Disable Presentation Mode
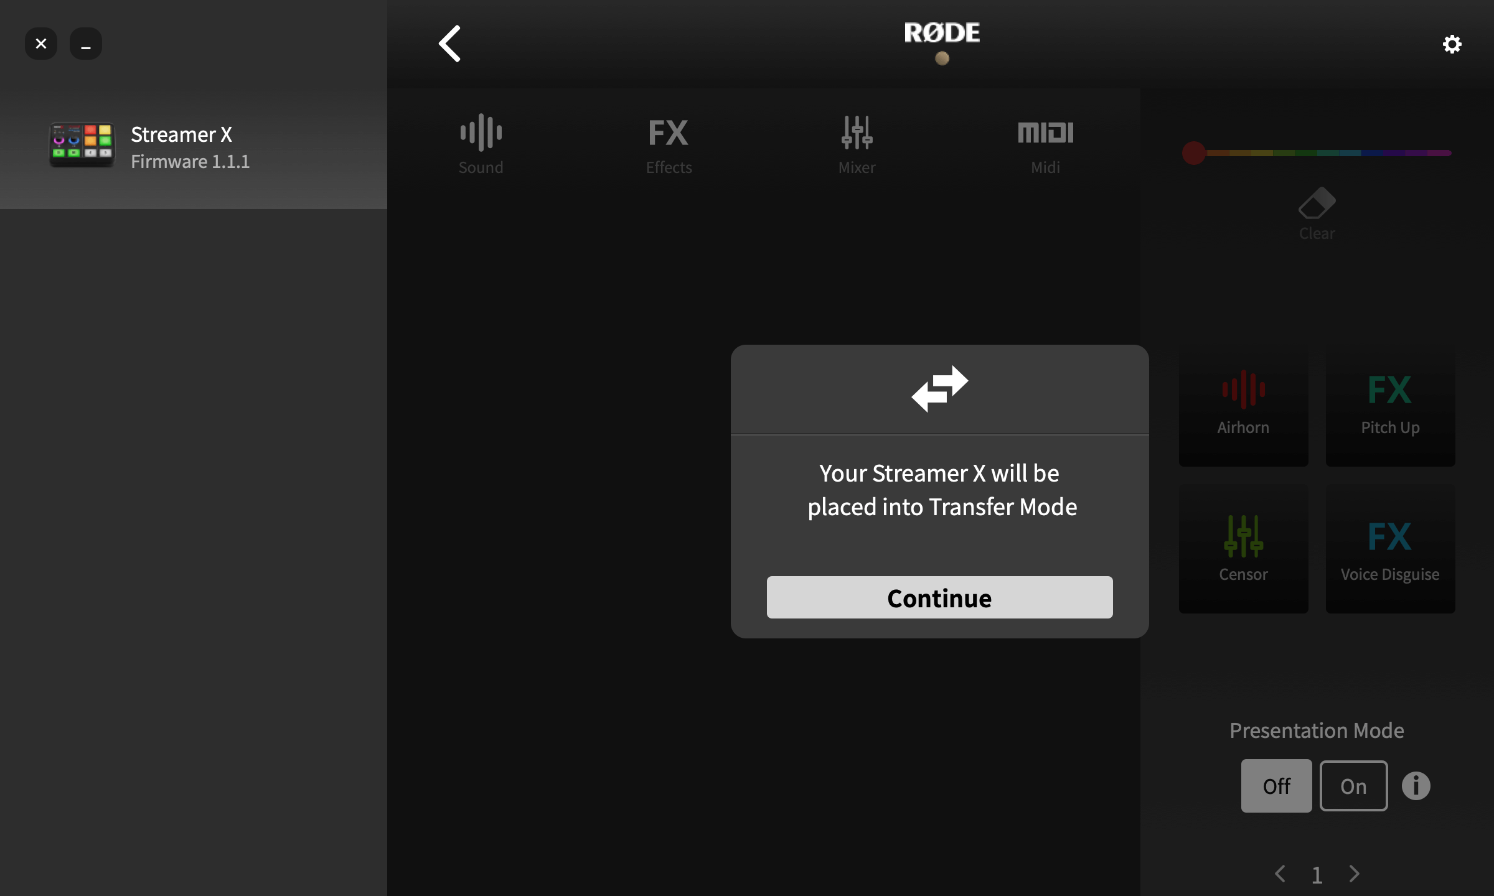Viewport: 1494px width, 896px height. 1276,785
